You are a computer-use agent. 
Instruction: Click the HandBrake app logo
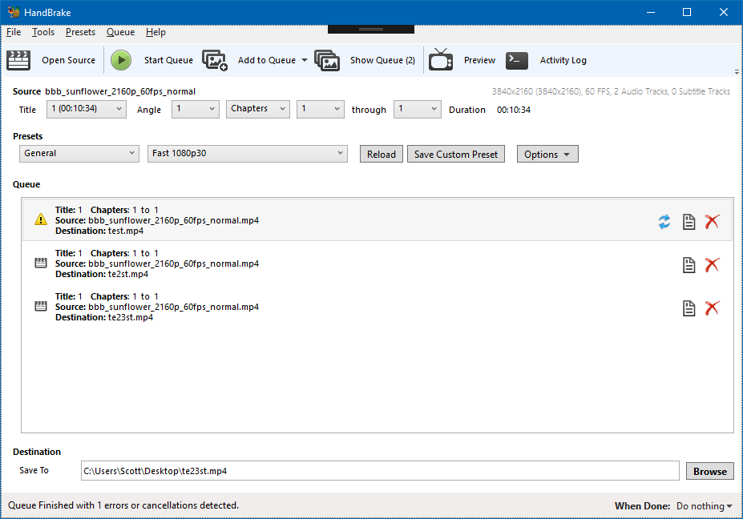[14, 12]
